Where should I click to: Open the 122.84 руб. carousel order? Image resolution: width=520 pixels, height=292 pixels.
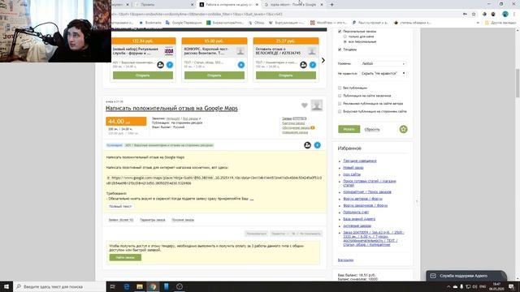(x=143, y=75)
